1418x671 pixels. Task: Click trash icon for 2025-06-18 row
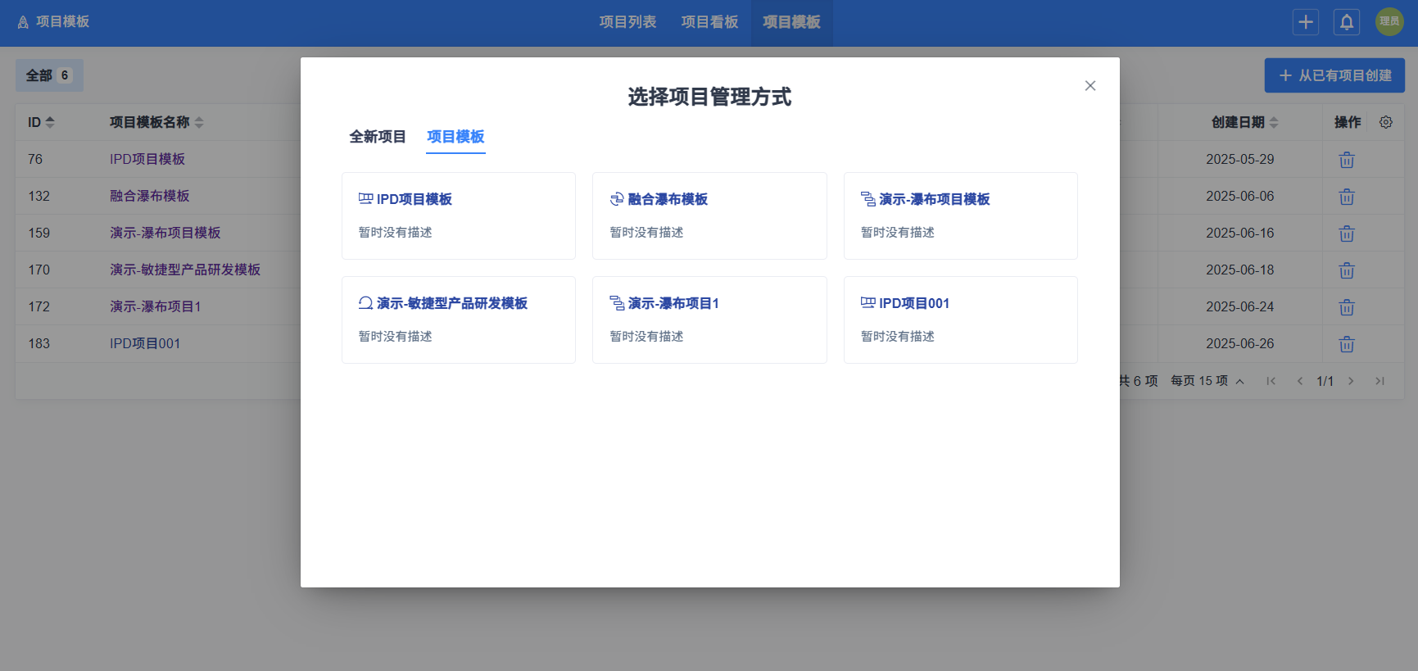pyautogui.click(x=1347, y=270)
